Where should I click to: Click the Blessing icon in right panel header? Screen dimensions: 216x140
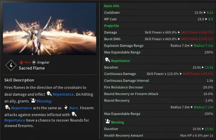click(x=107, y=122)
